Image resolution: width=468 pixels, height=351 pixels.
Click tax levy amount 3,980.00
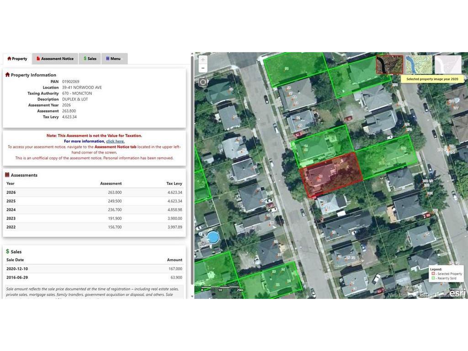point(175,218)
